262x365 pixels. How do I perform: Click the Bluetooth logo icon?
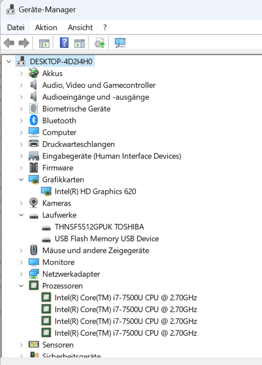[x=34, y=120]
